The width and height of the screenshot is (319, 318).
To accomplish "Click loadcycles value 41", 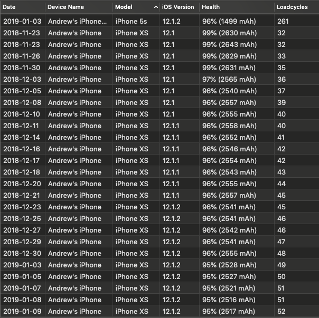I will [x=281, y=137].
